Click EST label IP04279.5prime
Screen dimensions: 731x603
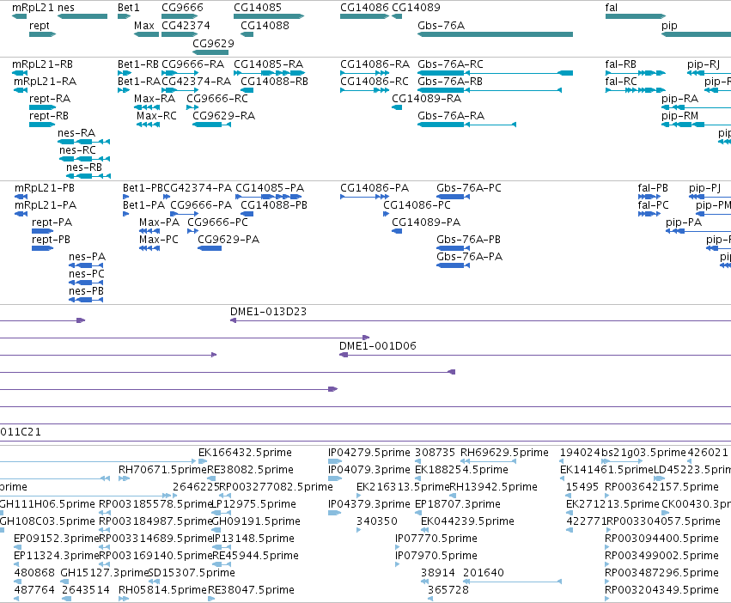[x=369, y=453]
